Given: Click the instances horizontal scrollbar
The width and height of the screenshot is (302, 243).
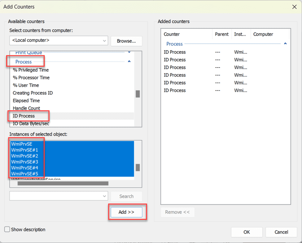Looking at the screenshot, I should point(63,183).
